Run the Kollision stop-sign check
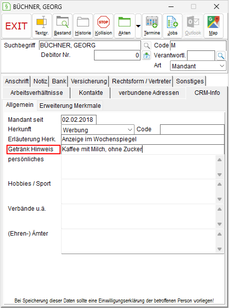This screenshot has width=229, height=308. point(103,26)
